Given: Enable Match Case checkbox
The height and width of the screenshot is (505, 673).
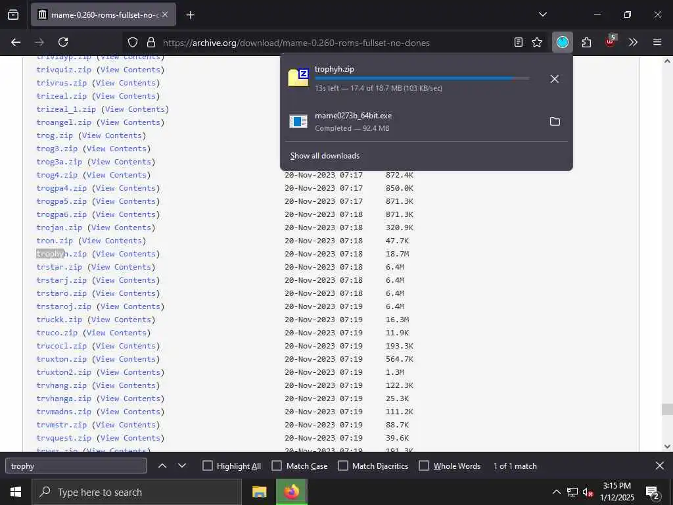Looking at the screenshot, I should tap(277, 466).
